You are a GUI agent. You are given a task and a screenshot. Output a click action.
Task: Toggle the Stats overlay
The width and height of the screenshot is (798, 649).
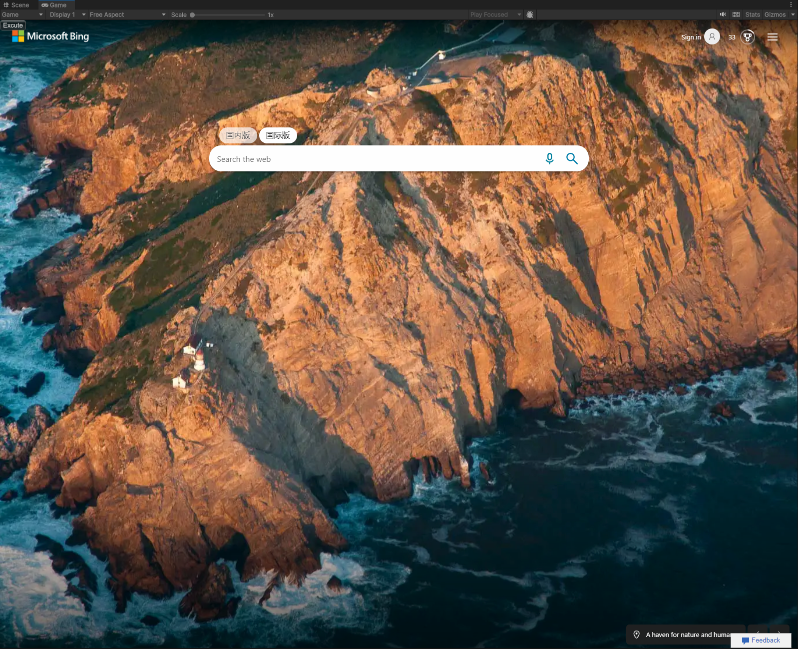[x=752, y=14]
